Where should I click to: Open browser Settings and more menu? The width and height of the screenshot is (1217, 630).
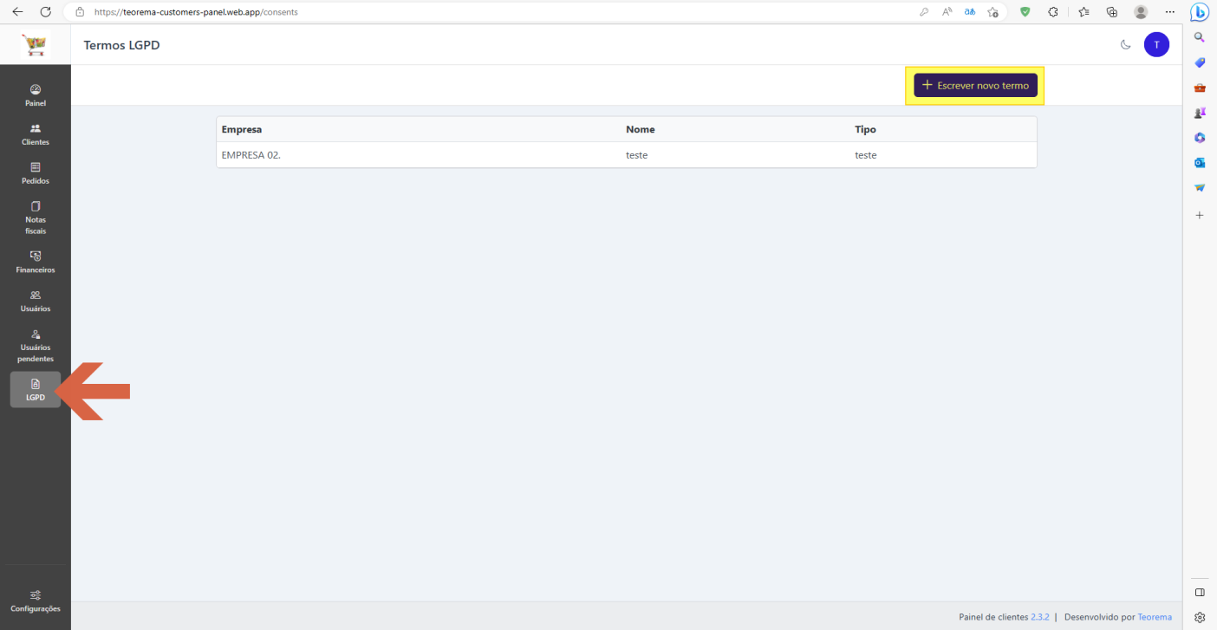pyautogui.click(x=1170, y=12)
